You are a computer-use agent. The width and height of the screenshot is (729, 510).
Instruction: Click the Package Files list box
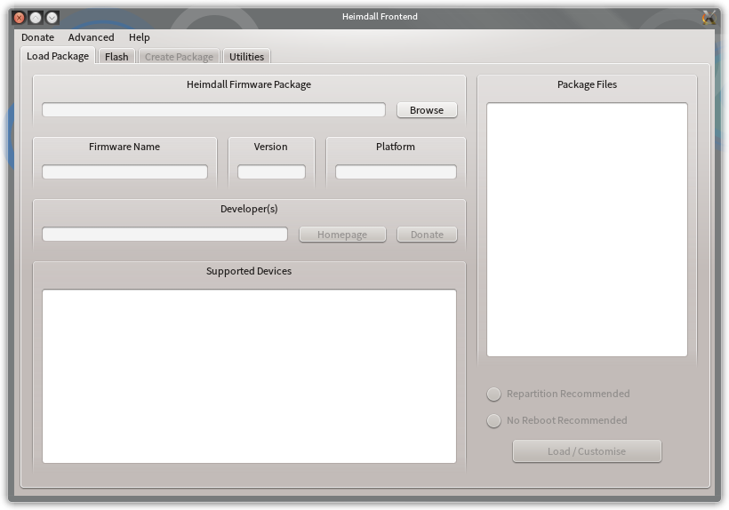587,229
